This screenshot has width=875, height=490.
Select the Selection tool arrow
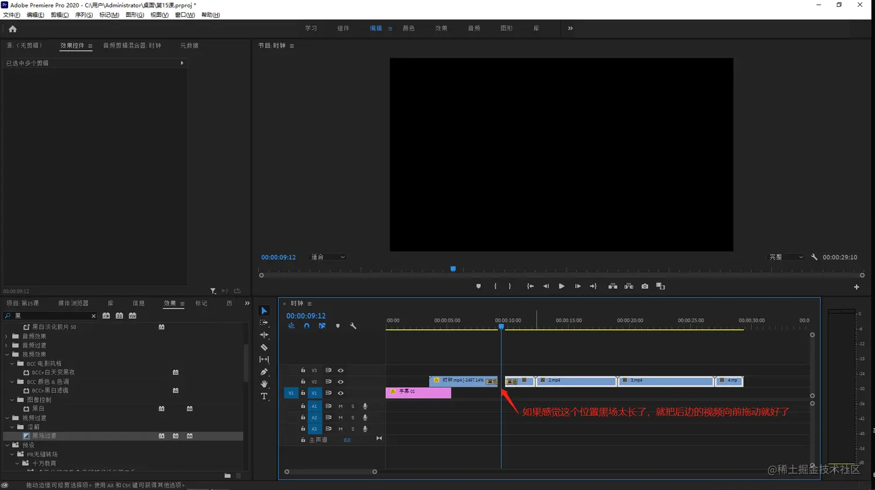tap(264, 311)
